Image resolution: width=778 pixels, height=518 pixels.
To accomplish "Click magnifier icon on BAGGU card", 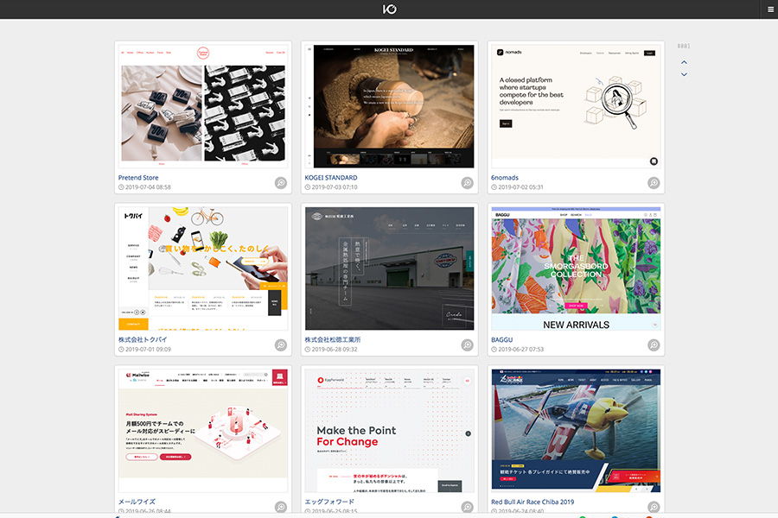I will coord(654,345).
